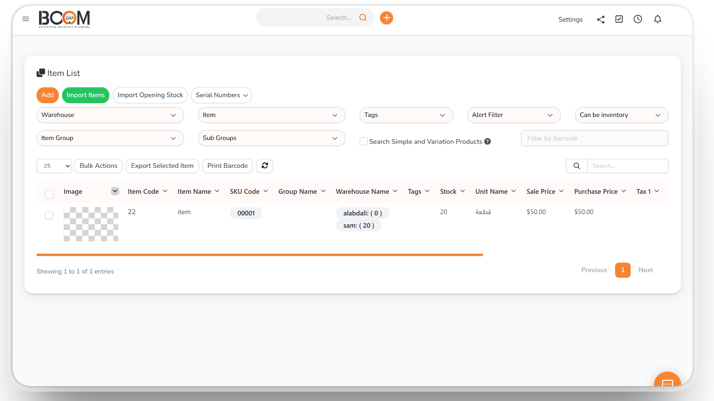Open the clock history icon

coord(638,19)
